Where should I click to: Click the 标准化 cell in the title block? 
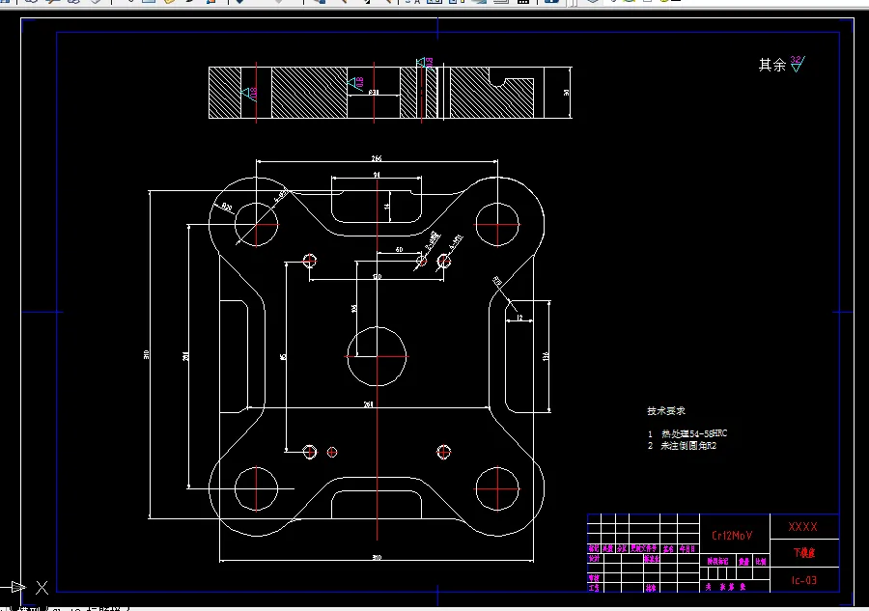pyautogui.click(x=651, y=559)
